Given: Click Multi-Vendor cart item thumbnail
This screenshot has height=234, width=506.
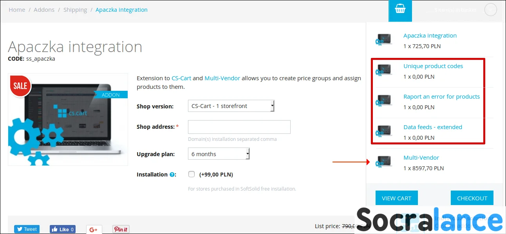Looking at the screenshot, I should pos(383,162).
